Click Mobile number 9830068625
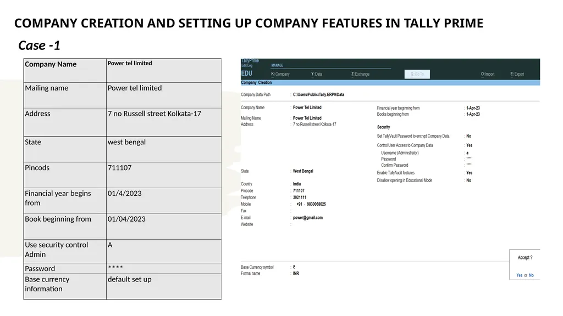The image size is (563, 316). 316,204
